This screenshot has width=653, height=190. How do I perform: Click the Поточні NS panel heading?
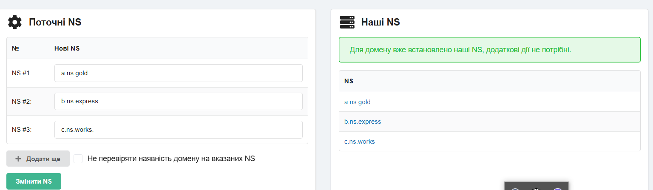[55, 22]
